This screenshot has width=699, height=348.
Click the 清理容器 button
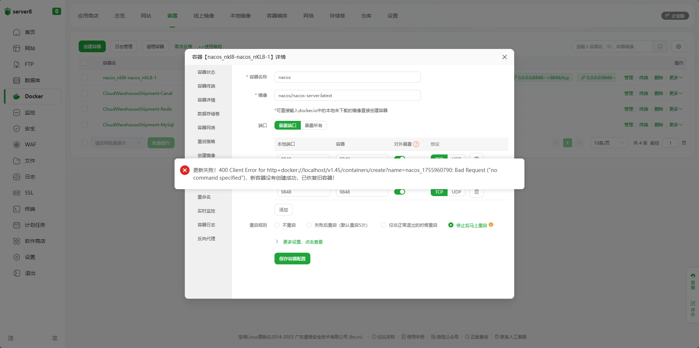[x=155, y=46]
